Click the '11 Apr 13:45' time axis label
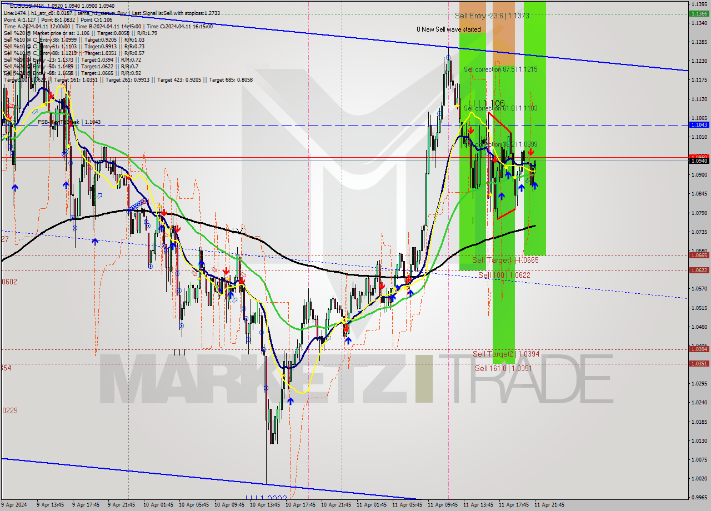This screenshot has width=711, height=511. point(479,505)
